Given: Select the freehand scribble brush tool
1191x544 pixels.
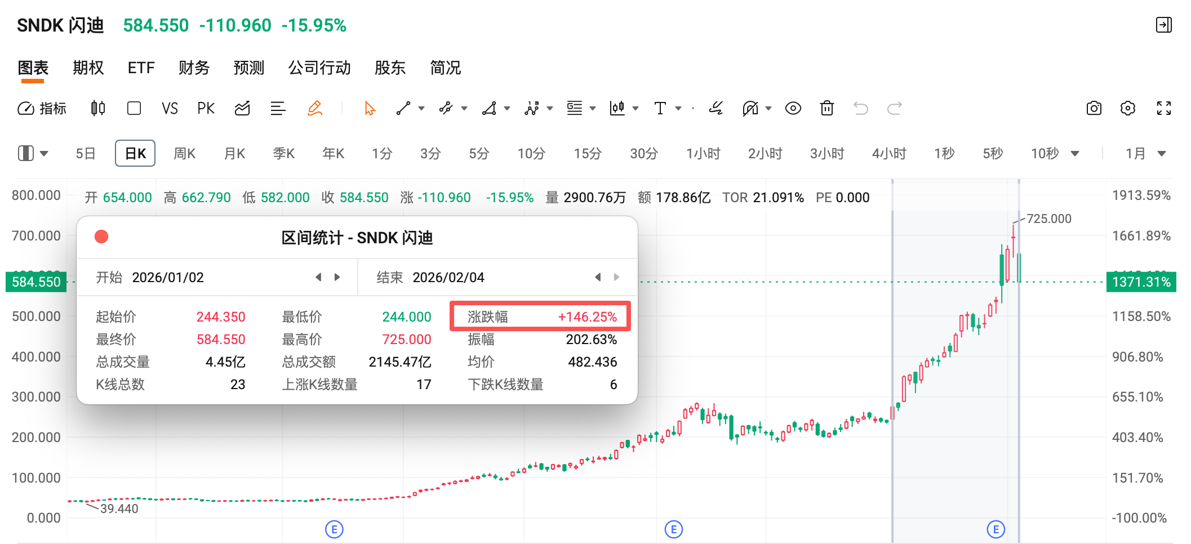Looking at the screenshot, I should click(x=716, y=108).
